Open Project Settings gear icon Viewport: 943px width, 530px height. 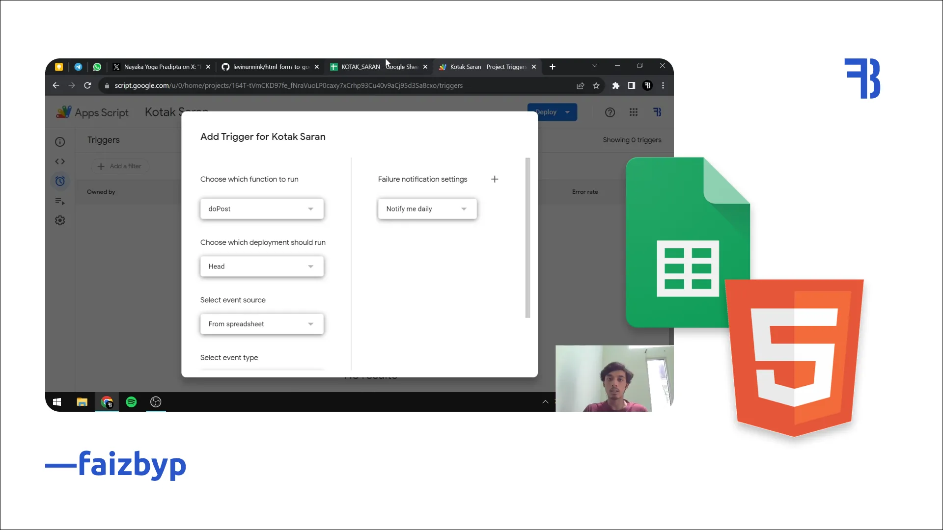coord(60,220)
